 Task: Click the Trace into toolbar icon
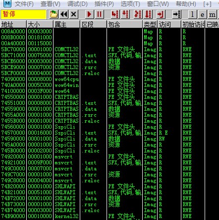tap(138, 14)
